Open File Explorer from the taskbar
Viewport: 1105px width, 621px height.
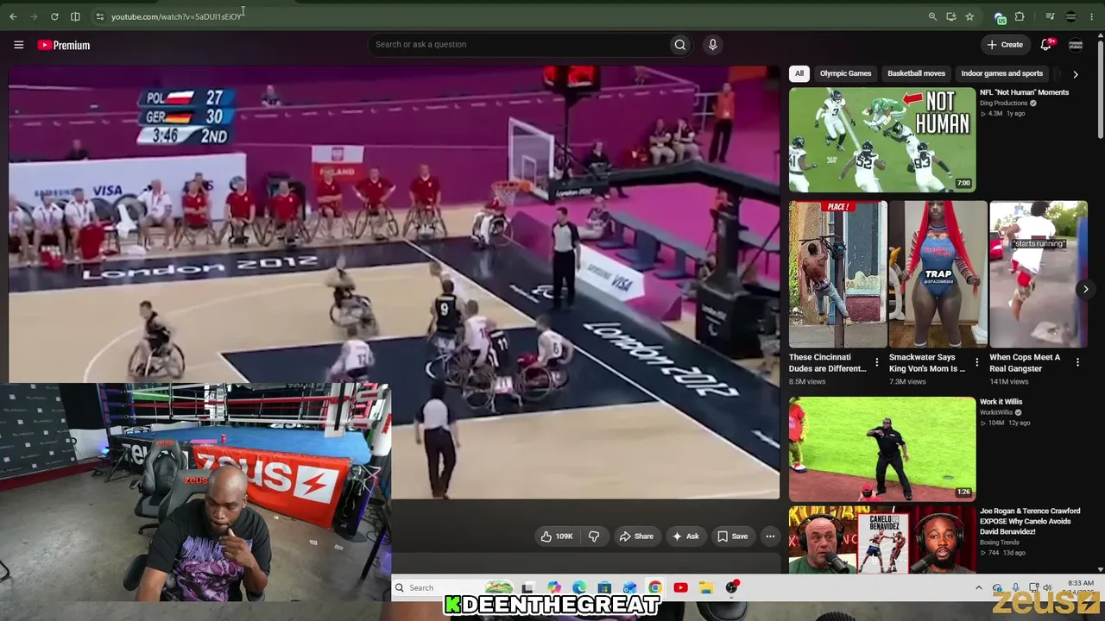[x=706, y=588]
